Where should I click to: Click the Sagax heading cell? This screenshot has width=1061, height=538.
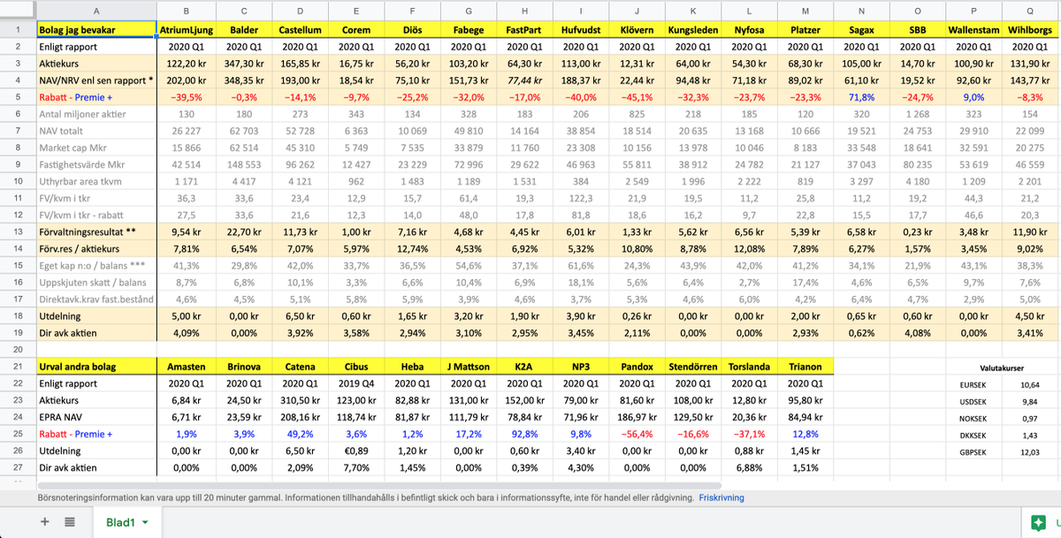click(862, 29)
